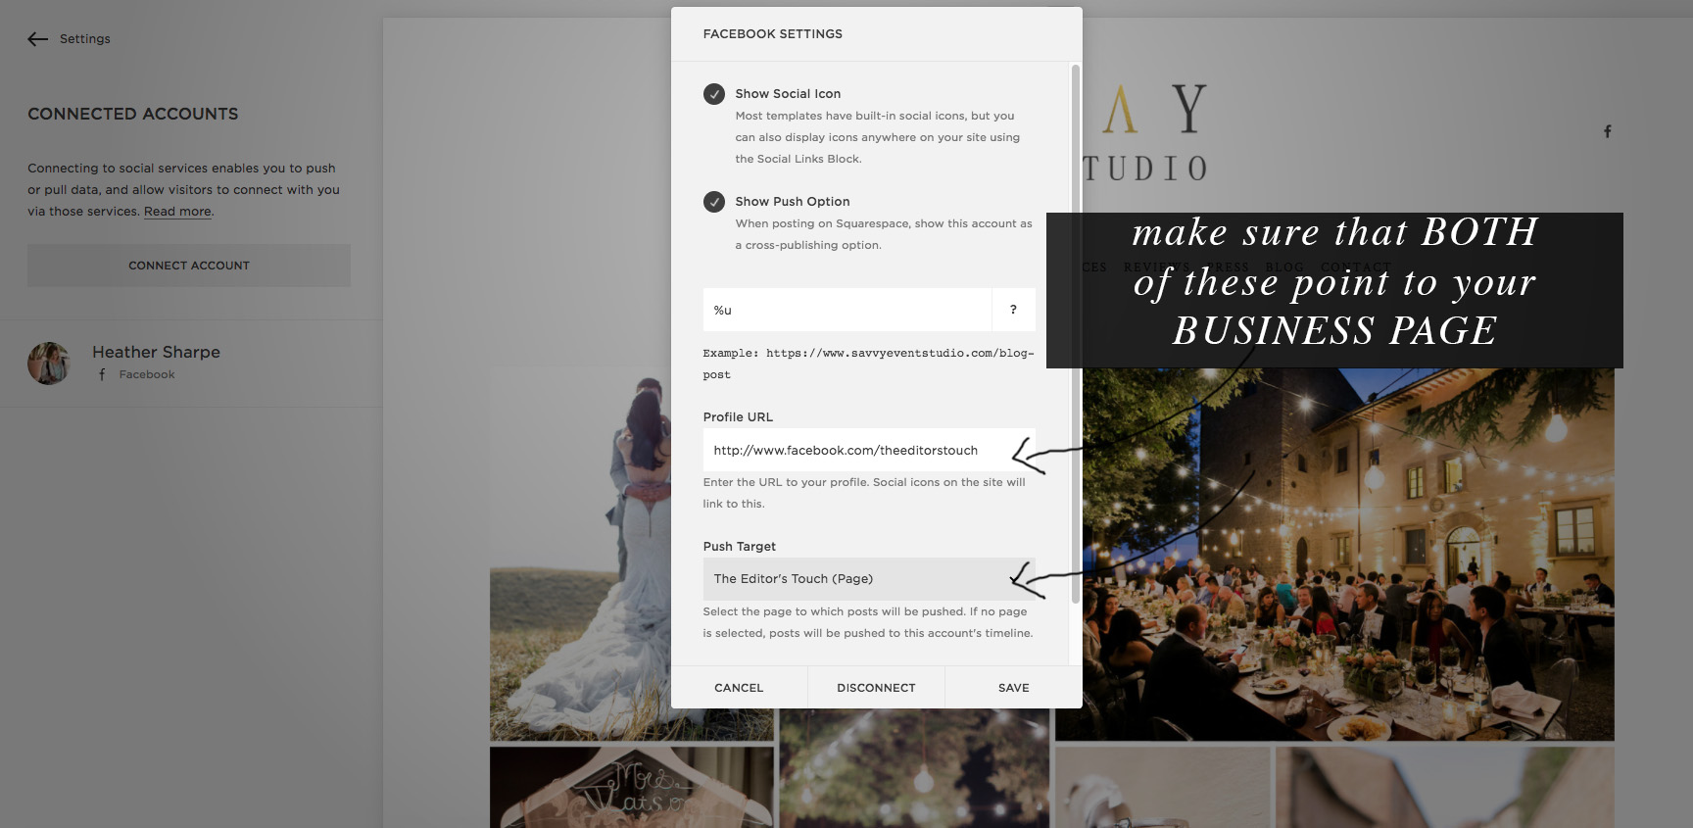Save the Facebook settings

(x=1013, y=688)
